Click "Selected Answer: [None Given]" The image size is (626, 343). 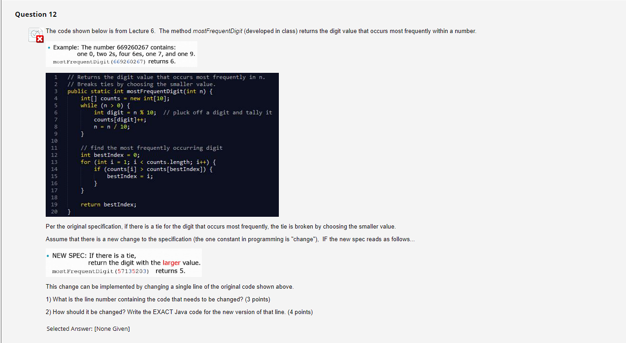88,329
